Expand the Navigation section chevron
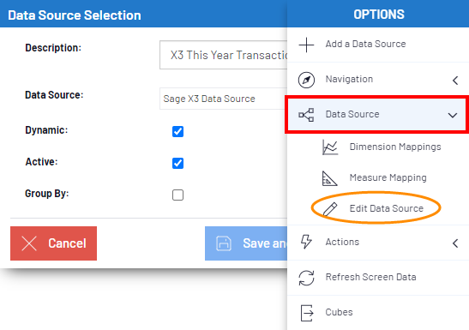Screen dimensions: 469x330 click(x=455, y=81)
